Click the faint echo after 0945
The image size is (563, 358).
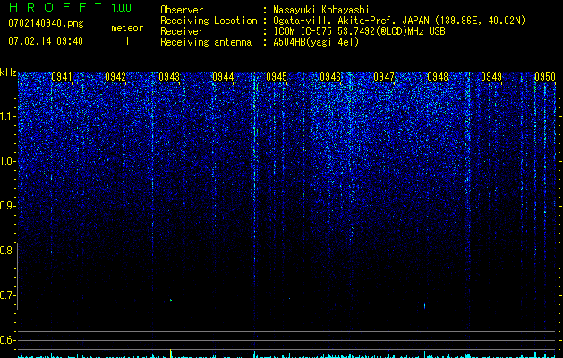[289, 298]
